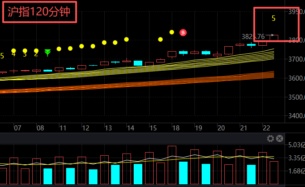Click the yellow countdown number 4
Image resolution: width=305 pixels, height=187 pixels.
[x=14, y=54]
